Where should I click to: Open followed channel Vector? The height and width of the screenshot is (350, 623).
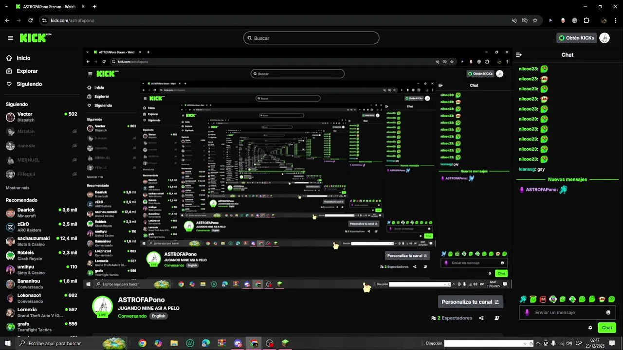coord(41,117)
